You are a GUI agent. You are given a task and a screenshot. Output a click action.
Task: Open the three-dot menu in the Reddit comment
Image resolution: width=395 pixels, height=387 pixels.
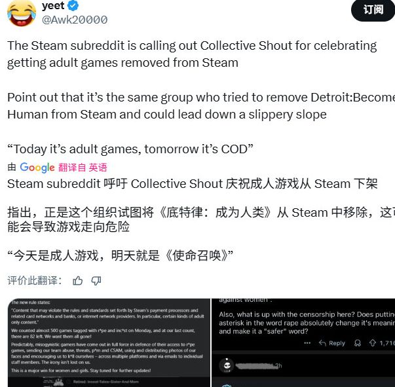pos(307,343)
